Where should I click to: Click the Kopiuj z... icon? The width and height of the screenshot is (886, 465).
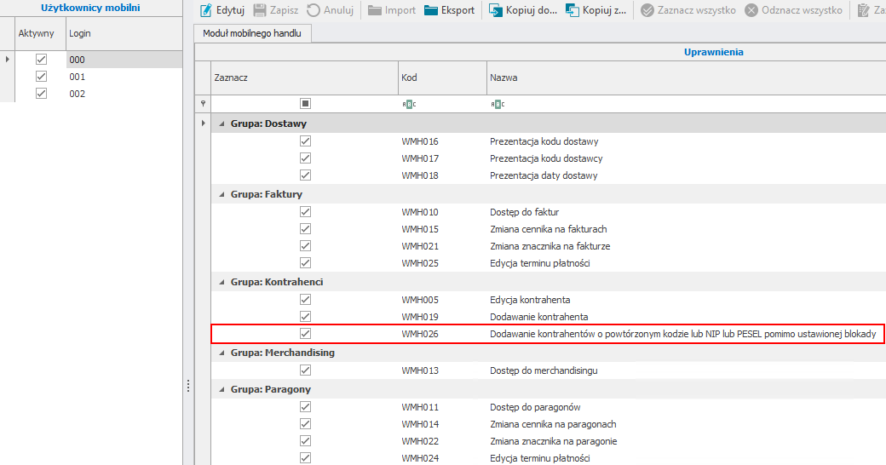click(572, 11)
